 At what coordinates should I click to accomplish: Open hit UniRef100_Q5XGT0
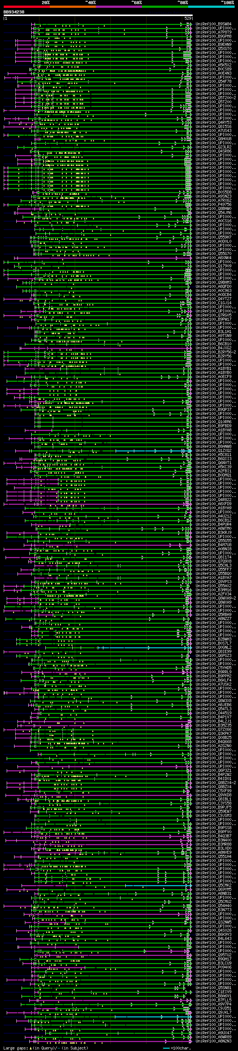pos(213,48)
